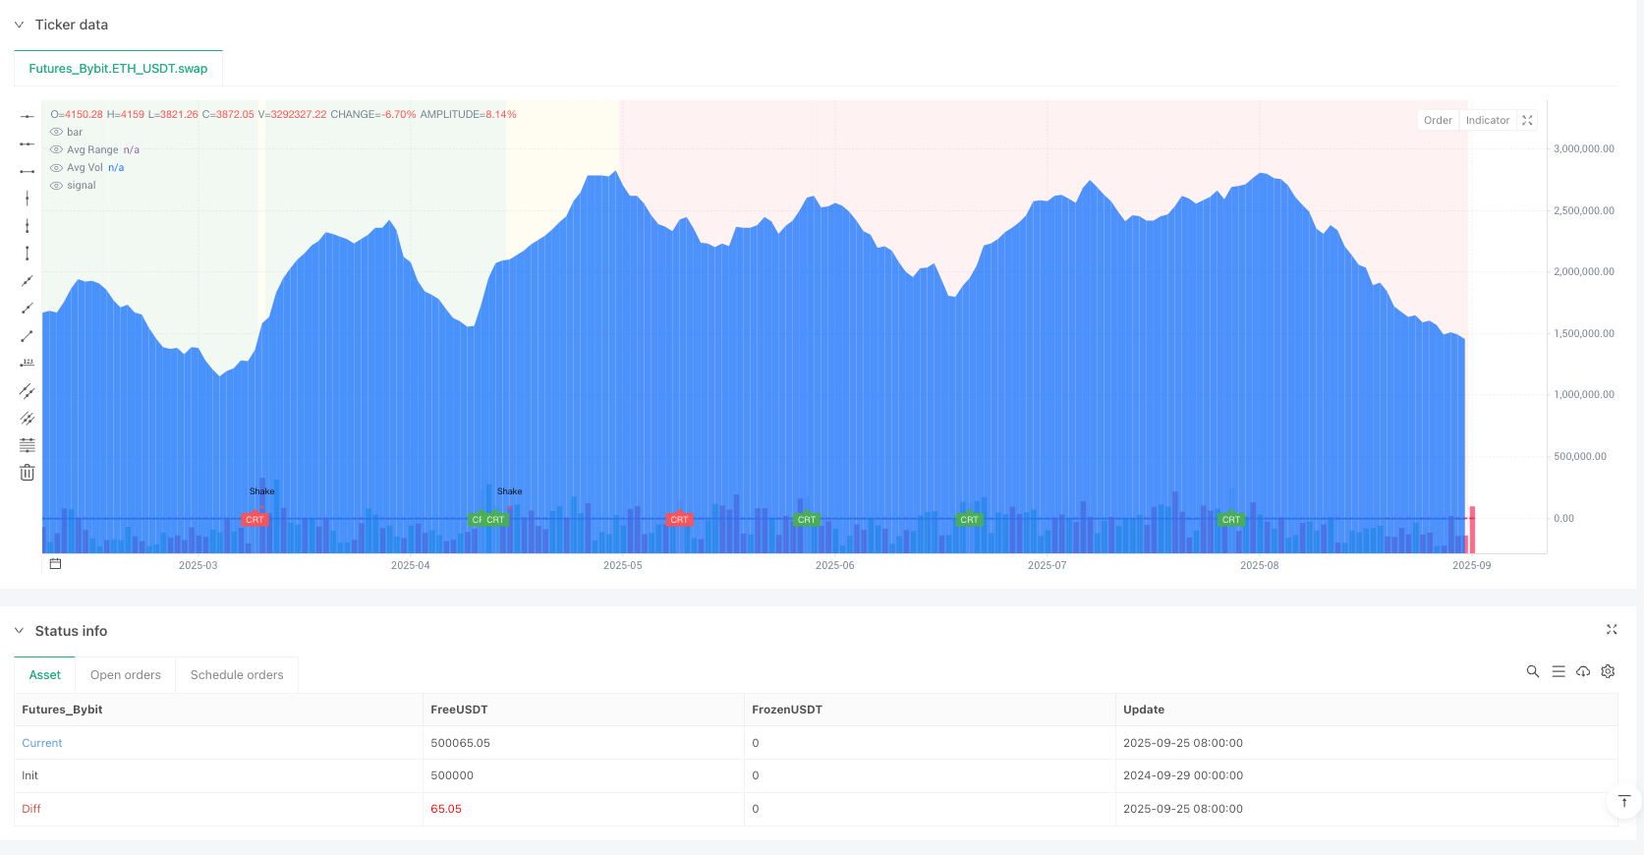Switch to the Open orders tab
Image resolution: width=1644 pixels, height=855 pixels.
click(x=125, y=675)
